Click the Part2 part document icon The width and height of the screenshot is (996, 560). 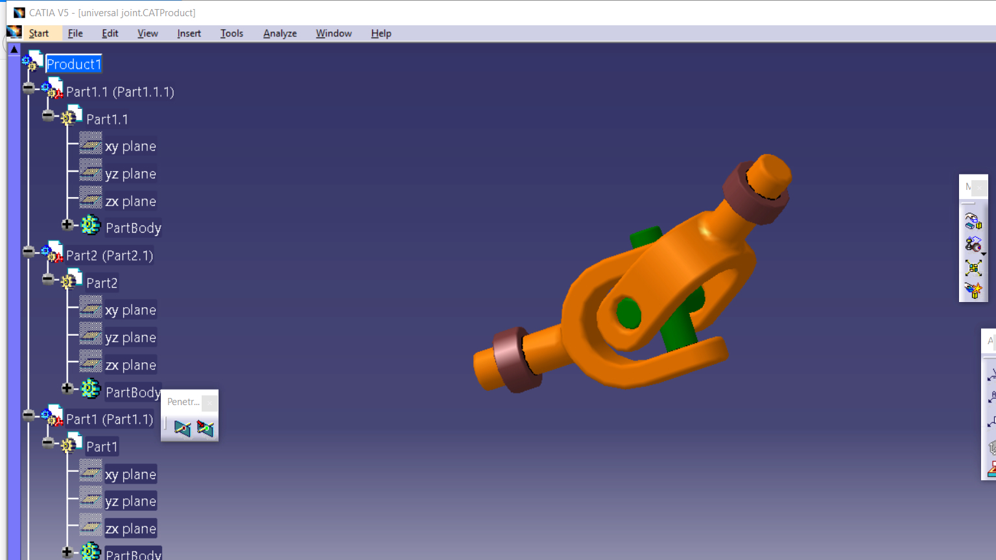[72, 279]
